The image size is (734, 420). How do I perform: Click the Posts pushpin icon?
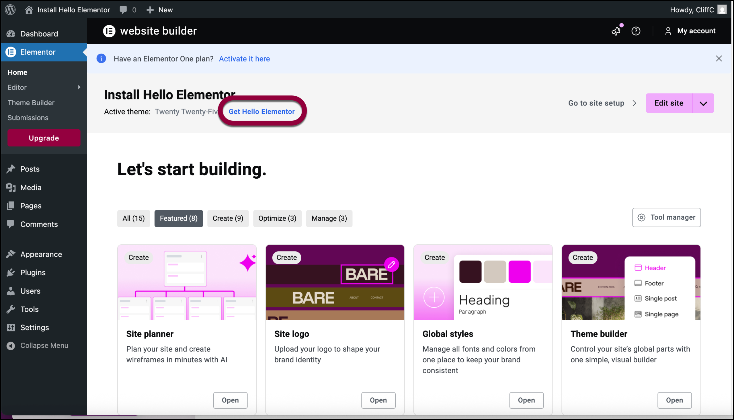coord(11,169)
